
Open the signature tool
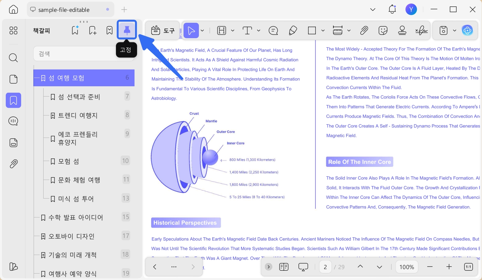pos(421,30)
